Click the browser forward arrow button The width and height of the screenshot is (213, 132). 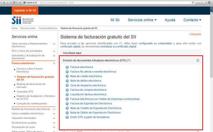coord(8,2)
